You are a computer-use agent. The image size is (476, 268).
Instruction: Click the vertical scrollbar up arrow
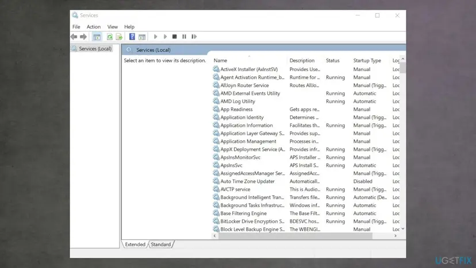point(403,59)
